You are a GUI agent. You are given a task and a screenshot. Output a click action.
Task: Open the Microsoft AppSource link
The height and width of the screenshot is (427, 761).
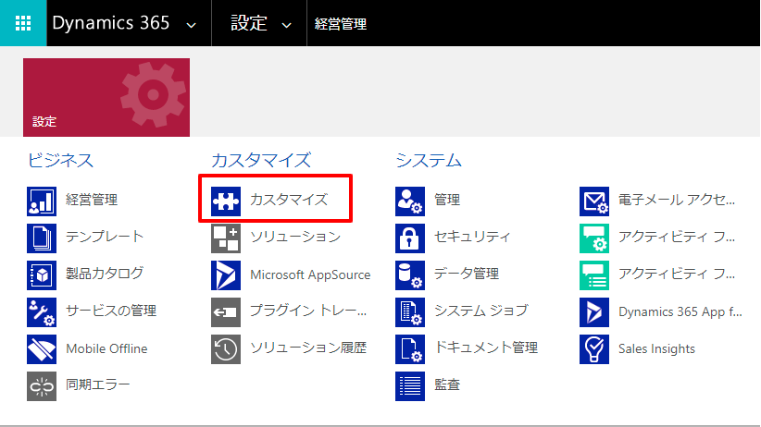(x=310, y=274)
